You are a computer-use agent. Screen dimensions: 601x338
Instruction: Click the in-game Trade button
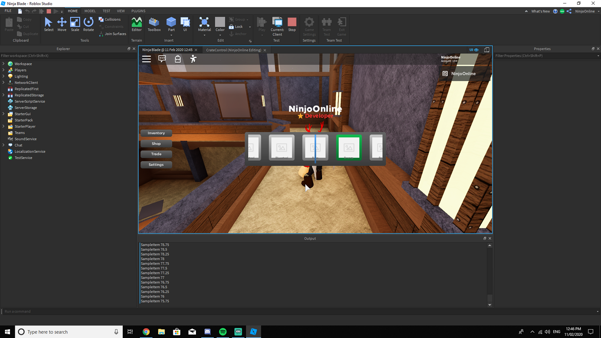tap(156, 154)
